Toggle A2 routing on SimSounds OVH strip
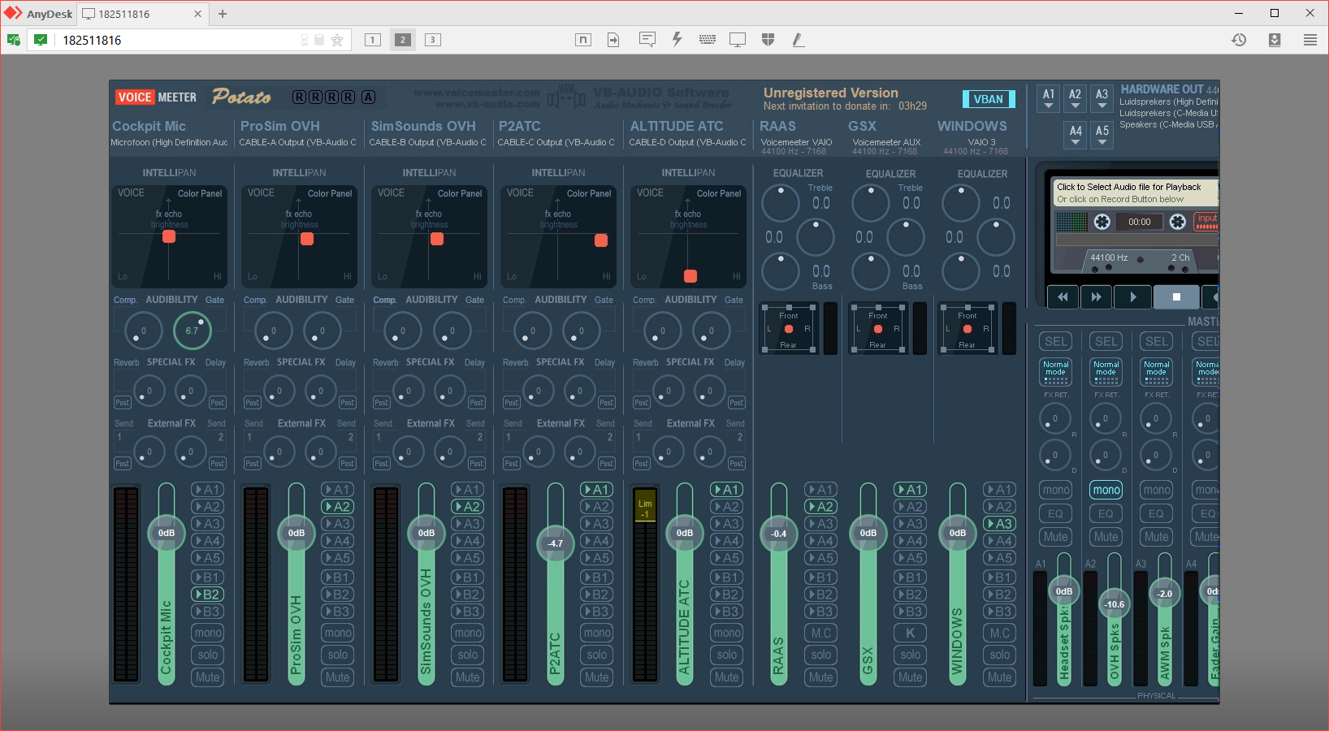 click(468, 507)
